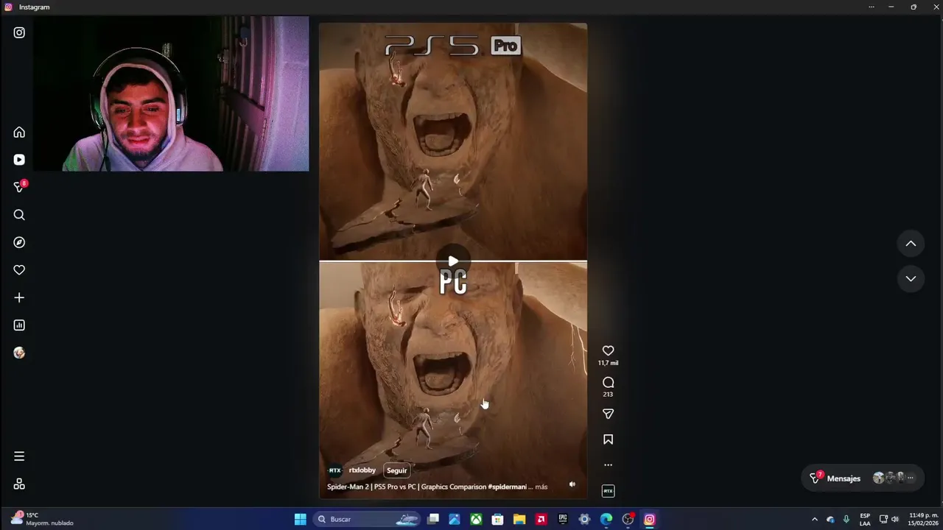Open the hamburger More menu in sidebar

coord(19,456)
